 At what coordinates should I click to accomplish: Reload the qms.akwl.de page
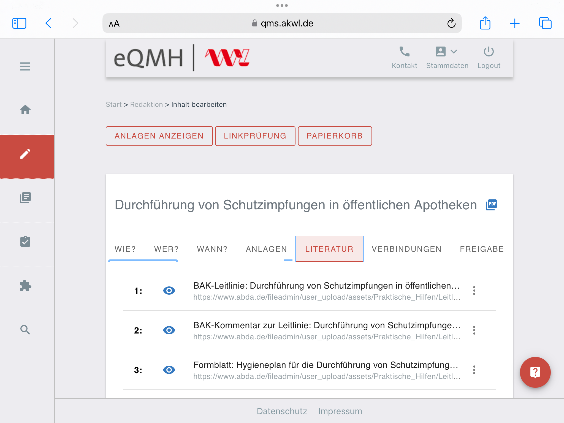tap(451, 23)
